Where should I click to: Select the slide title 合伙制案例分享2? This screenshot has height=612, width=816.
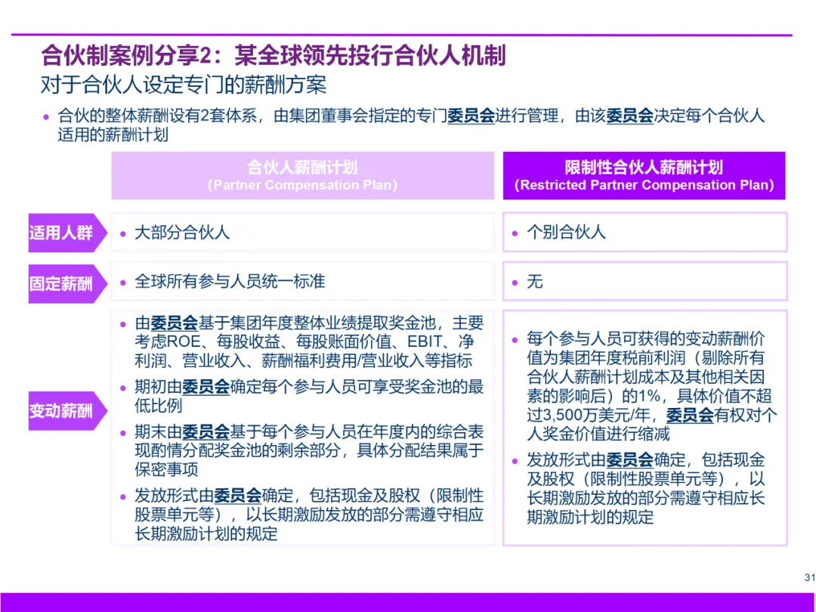[274, 56]
